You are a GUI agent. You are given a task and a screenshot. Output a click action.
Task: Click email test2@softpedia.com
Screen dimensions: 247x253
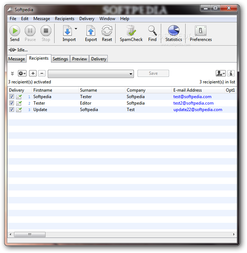point(193,103)
